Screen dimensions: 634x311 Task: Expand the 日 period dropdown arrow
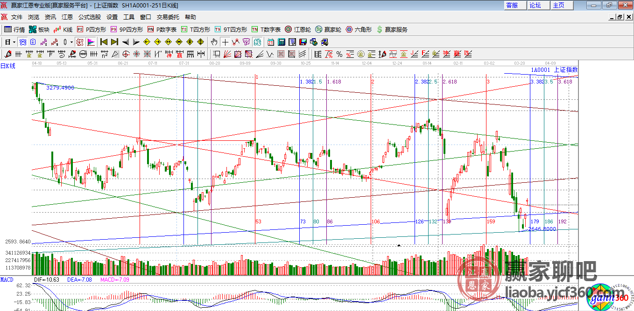(14, 42)
